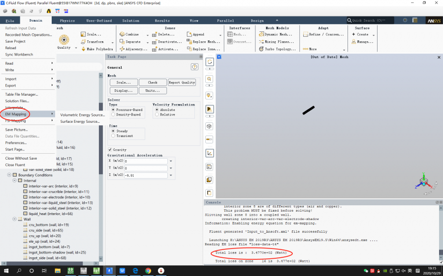Uncheck the Gravity checkbox
The image size is (443, 276).
click(110, 150)
